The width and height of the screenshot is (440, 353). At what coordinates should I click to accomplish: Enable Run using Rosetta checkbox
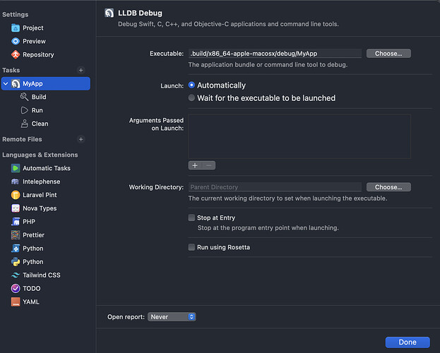(191, 247)
